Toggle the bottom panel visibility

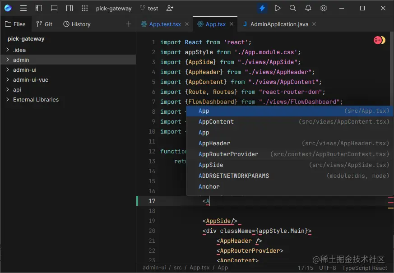[54, 8]
